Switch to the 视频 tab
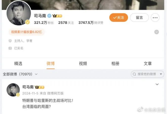Viewport: 167px width, 114px height. pyautogui.click(x=83, y=64)
